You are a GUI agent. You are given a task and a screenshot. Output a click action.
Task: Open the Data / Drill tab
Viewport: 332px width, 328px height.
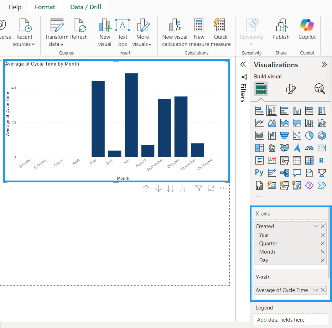click(x=85, y=7)
